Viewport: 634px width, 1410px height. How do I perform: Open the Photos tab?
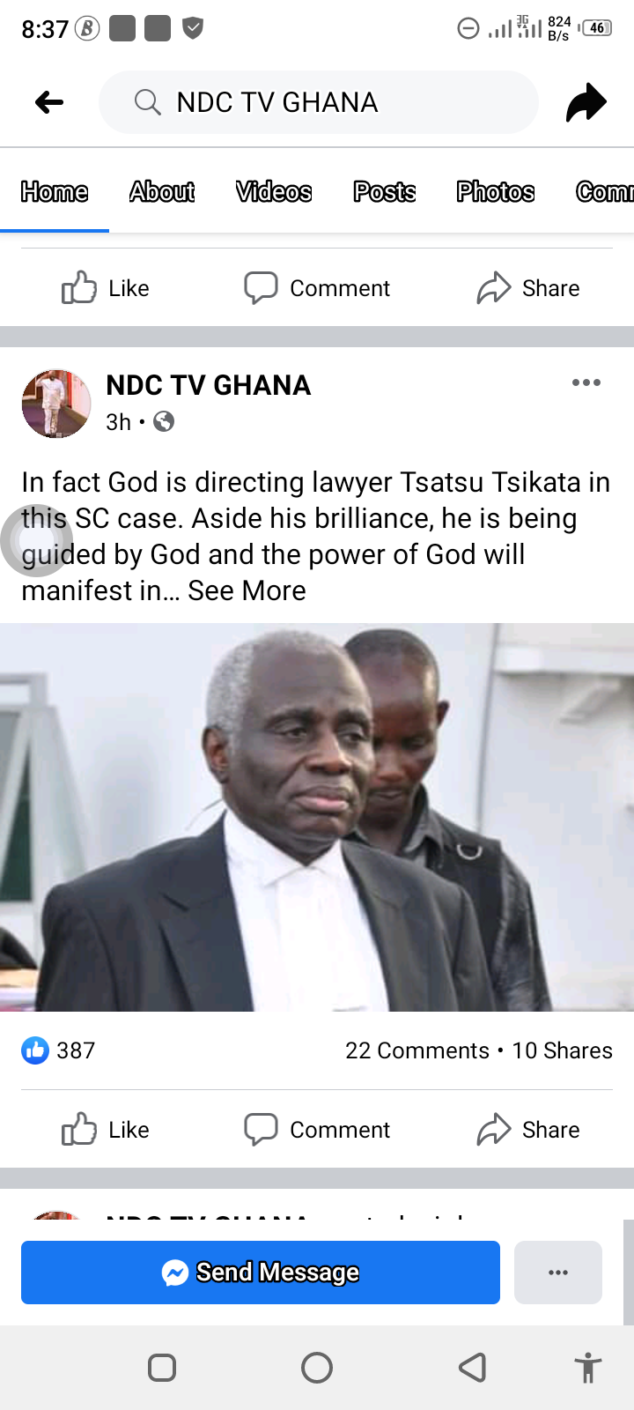pyautogui.click(x=496, y=191)
